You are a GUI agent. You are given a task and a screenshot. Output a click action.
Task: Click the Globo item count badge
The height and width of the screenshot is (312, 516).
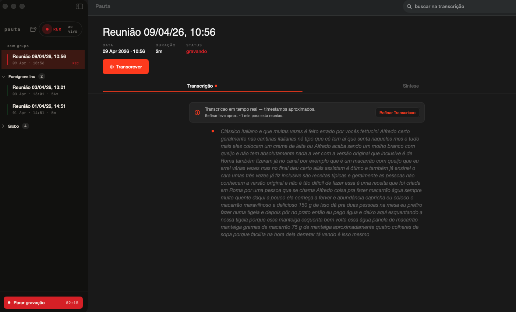(25, 126)
